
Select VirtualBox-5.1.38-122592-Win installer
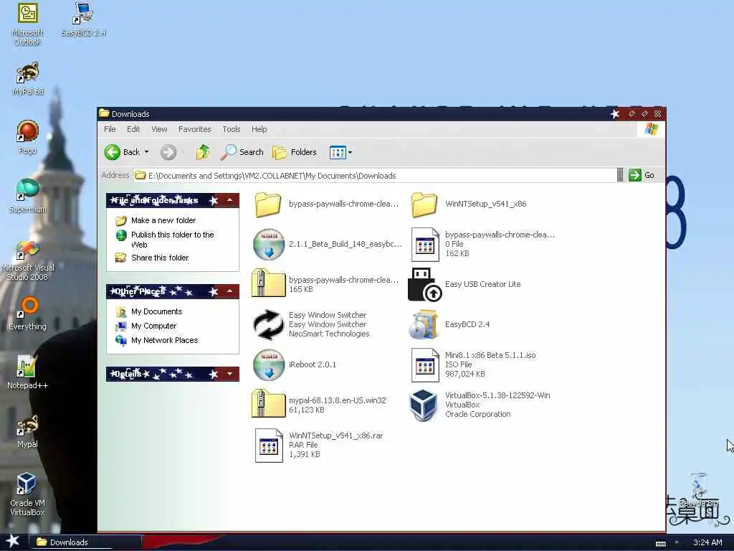(x=480, y=405)
